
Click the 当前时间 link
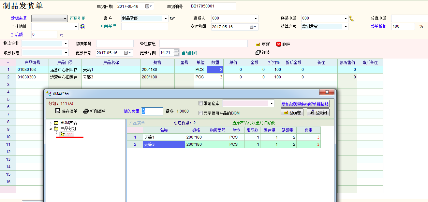pyautogui.click(x=189, y=53)
